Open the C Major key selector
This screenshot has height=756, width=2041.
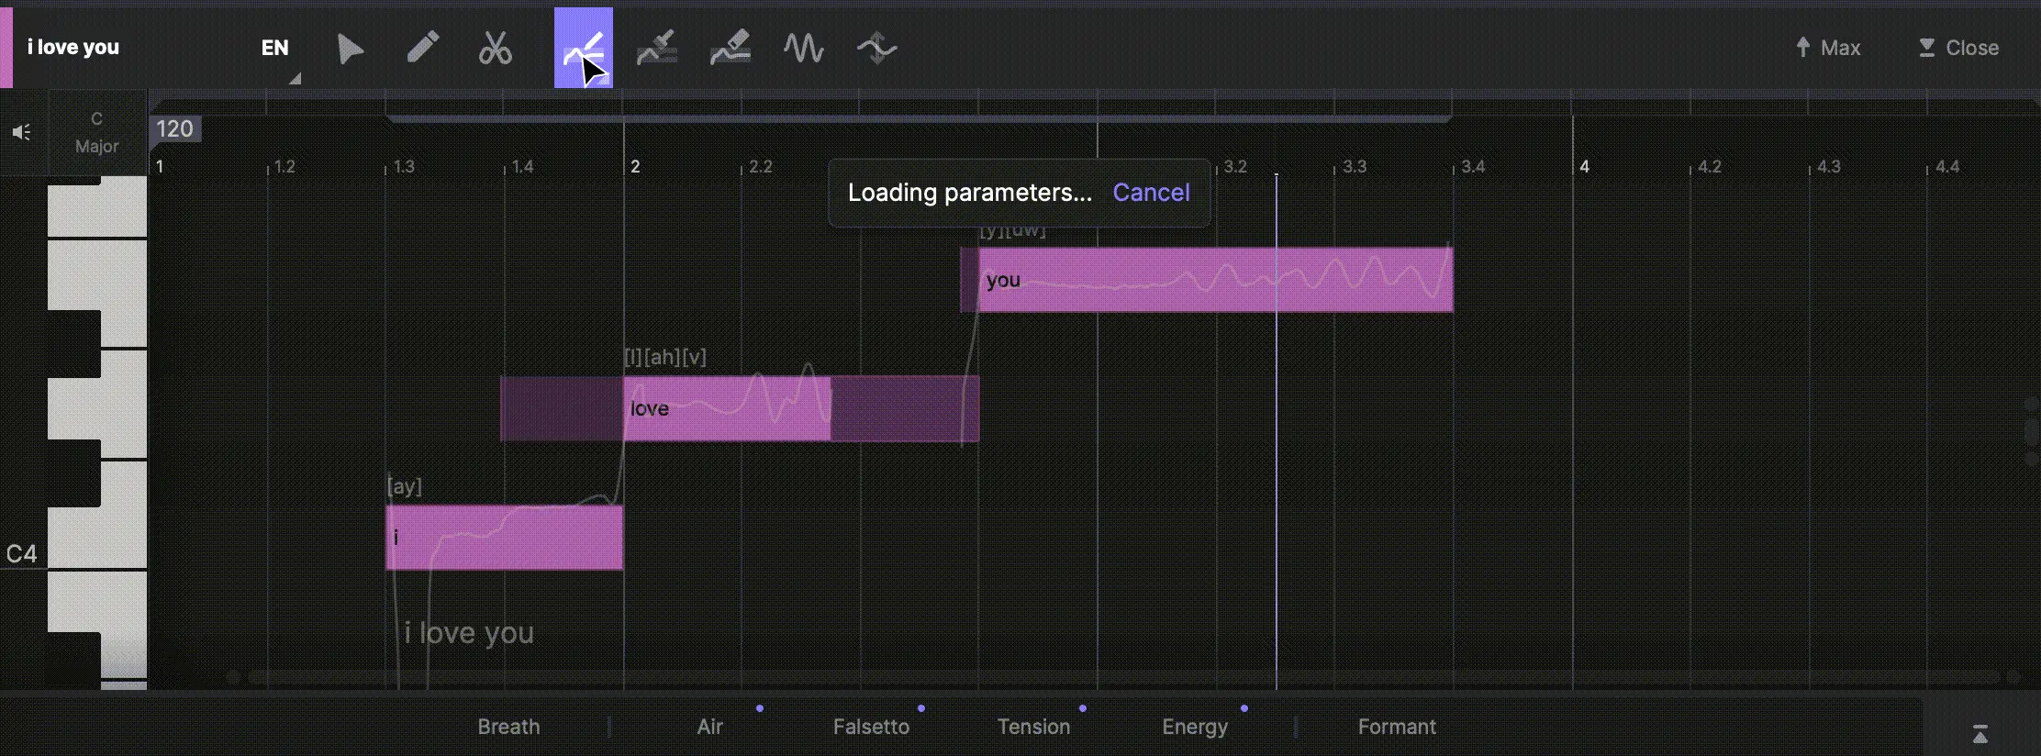click(96, 133)
